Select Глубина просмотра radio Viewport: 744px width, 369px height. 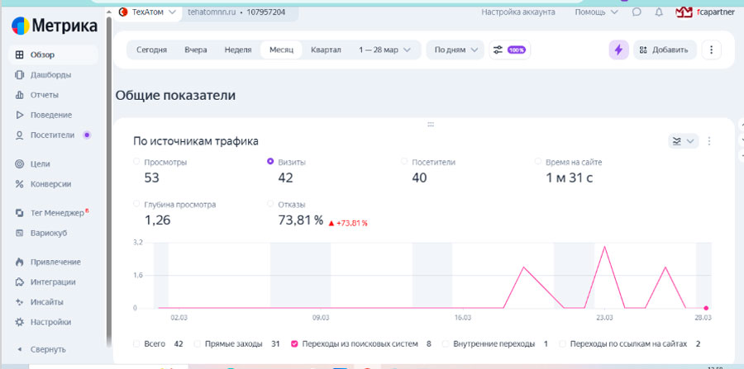point(136,204)
